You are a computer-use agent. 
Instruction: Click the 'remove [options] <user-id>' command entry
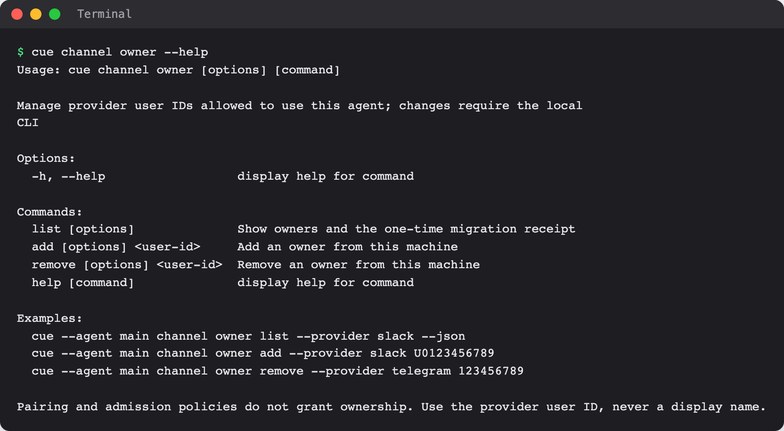[x=127, y=265]
